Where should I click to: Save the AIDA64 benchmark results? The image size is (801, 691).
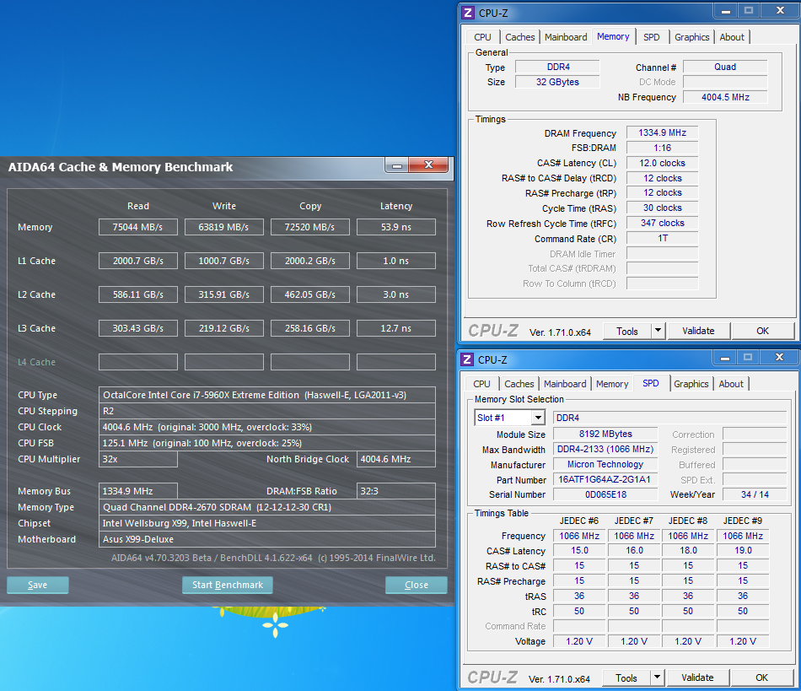coord(38,585)
